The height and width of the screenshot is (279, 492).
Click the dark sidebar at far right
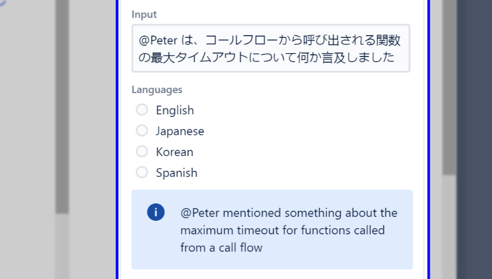(x=475, y=141)
